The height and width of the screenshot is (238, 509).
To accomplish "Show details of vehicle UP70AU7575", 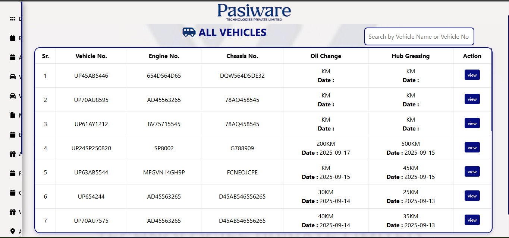I will click(472, 220).
